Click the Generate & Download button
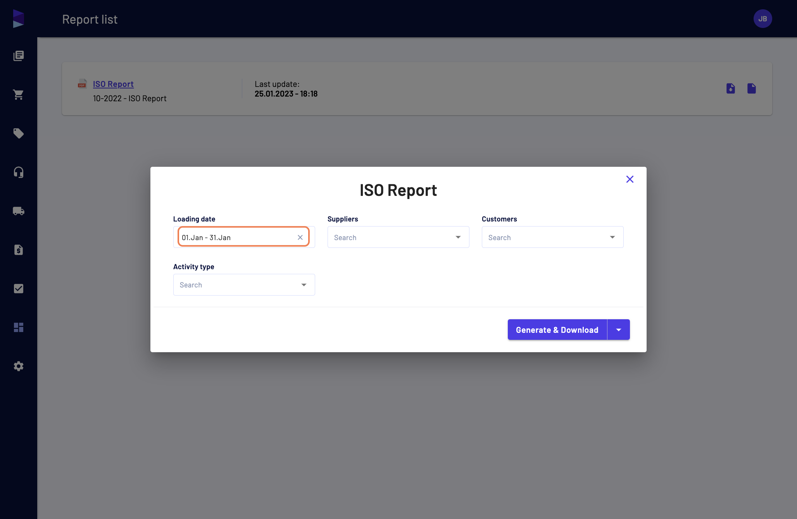Screen dimensions: 797x519 [x=557, y=330]
